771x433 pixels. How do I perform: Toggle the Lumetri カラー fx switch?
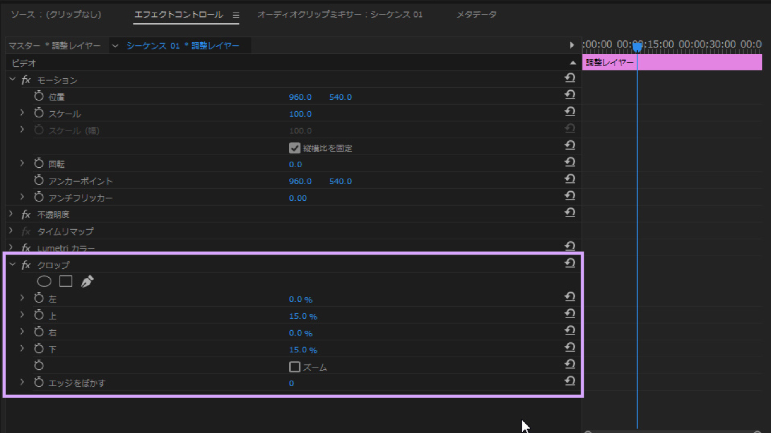pyautogui.click(x=26, y=248)
